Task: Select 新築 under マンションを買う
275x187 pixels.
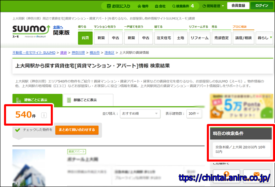Action: [101, 38]
